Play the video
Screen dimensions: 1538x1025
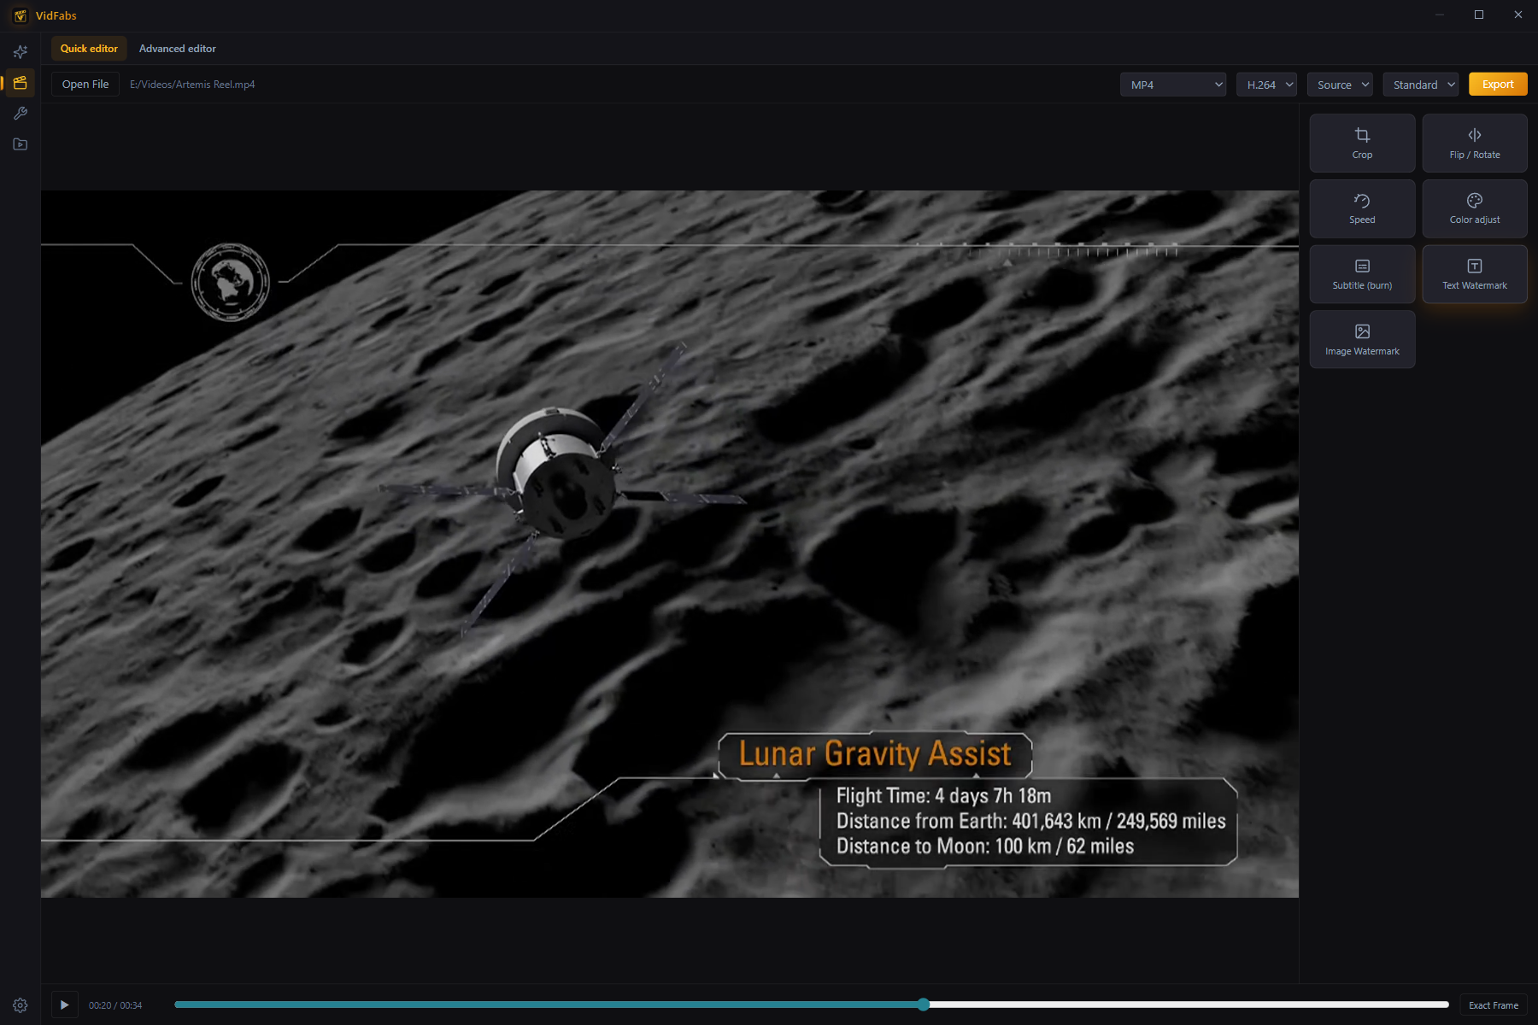tap(64, 1005)
